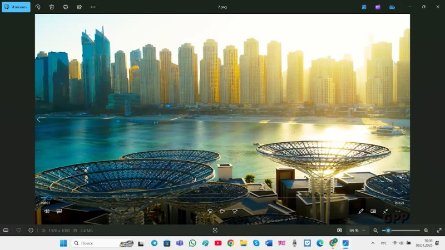This screenshot has width=445, height=250.
Task: Toggle the file info panel icon
Action: pyautogui.click(x=31, y=230)
